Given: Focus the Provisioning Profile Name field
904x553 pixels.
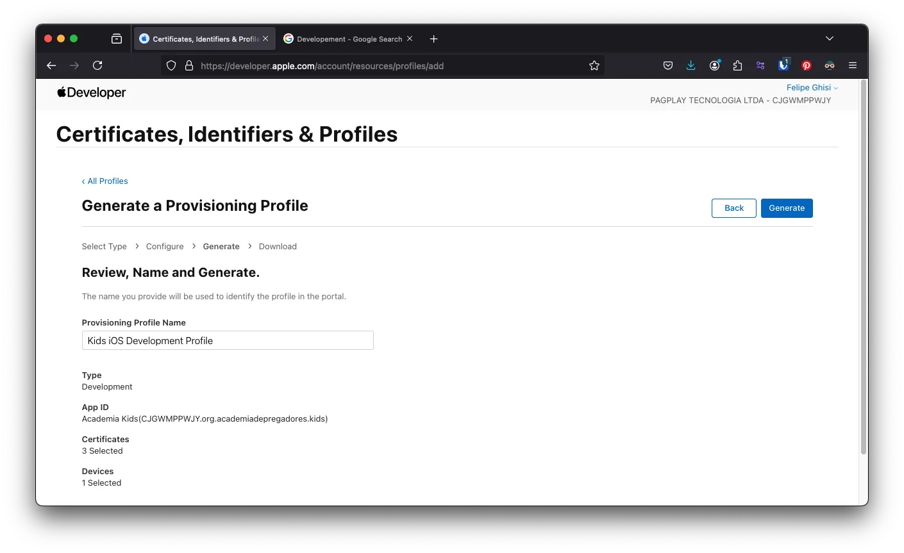Looking at the screenshot, I should [x=228, y=340].
